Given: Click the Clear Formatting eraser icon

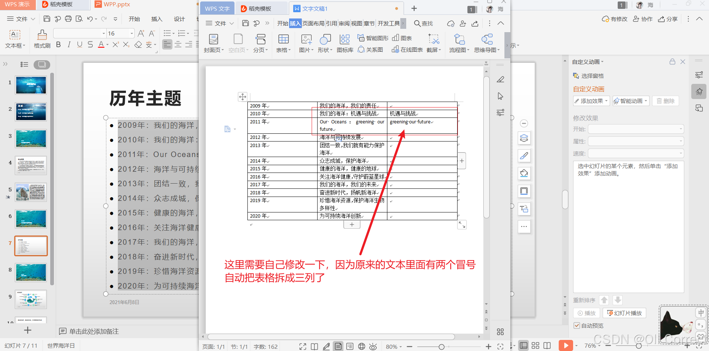Looking at the screenshot, I should tap(138, 45).
